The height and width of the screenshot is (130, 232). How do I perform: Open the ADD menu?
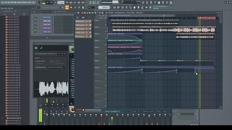(x=9, y=3)
